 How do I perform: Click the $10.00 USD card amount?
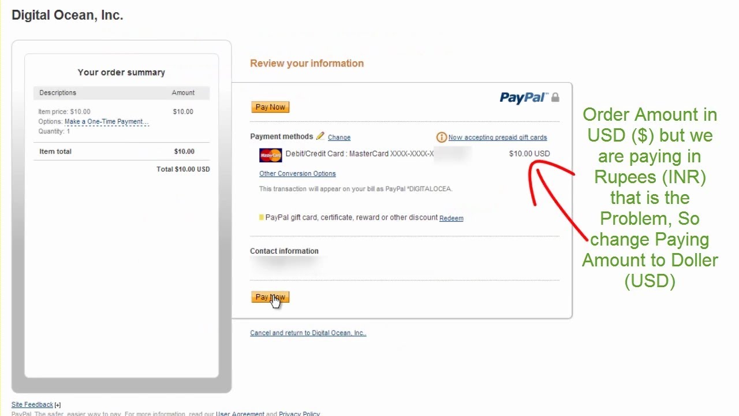tap(529, 154)
